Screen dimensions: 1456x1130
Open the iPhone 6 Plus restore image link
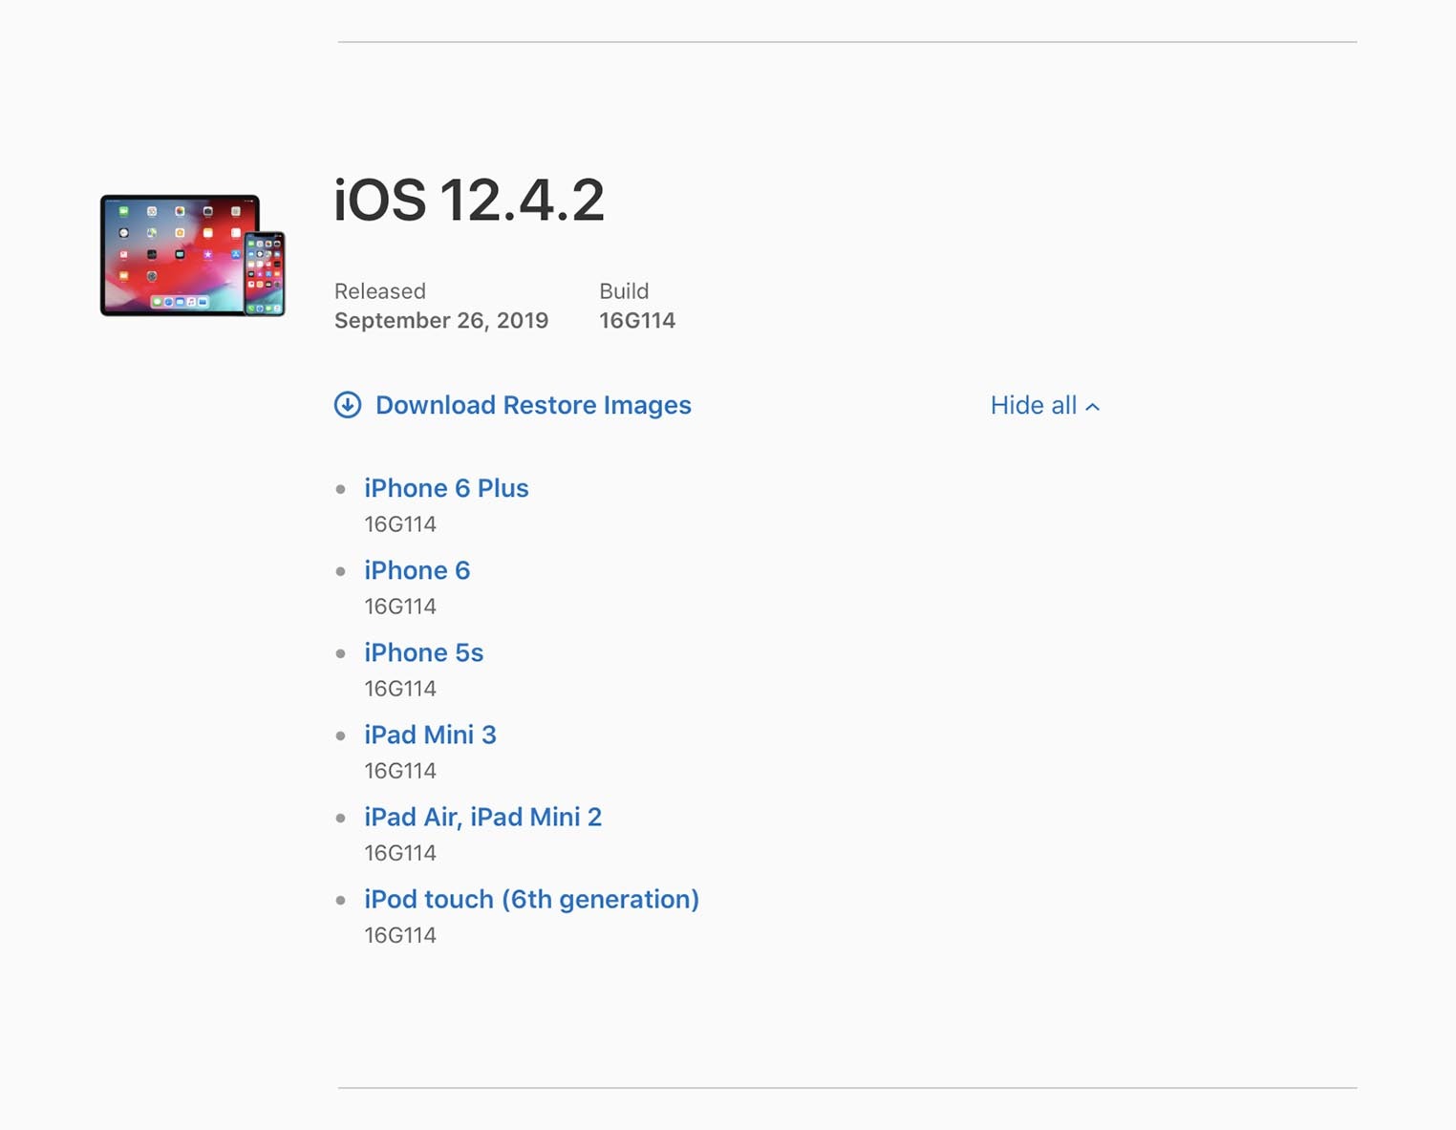click(446, 489)
